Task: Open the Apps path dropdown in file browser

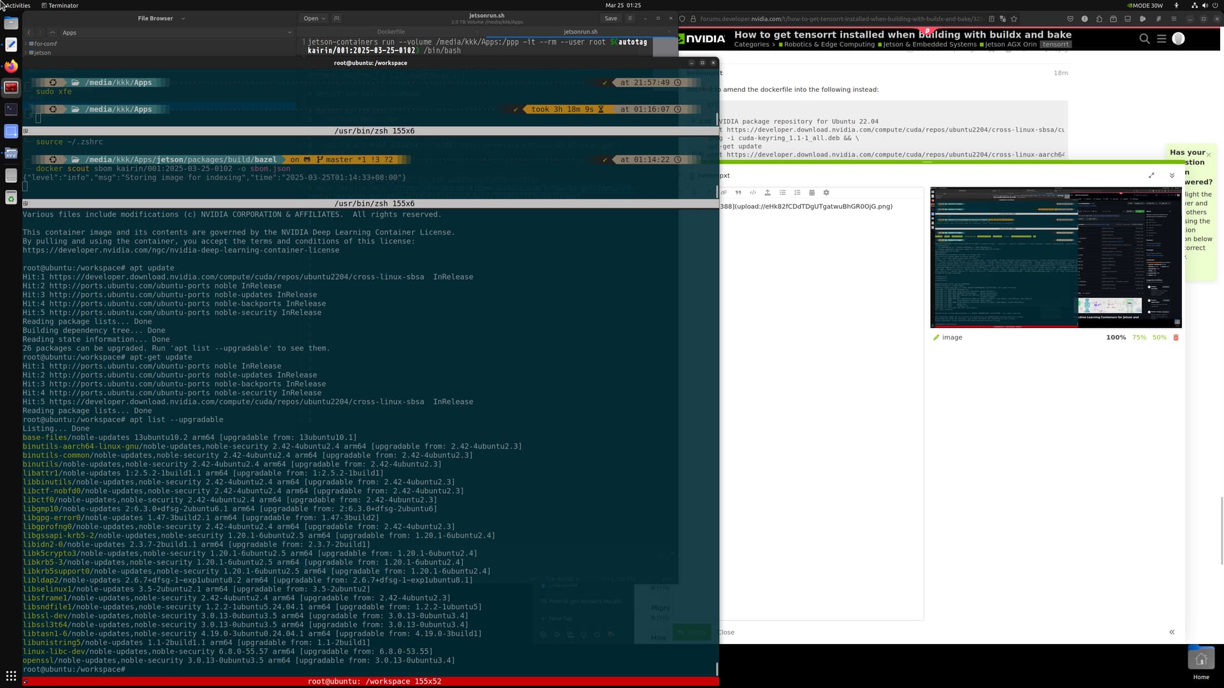Action: pyautogui.click(x=289, y=32)
